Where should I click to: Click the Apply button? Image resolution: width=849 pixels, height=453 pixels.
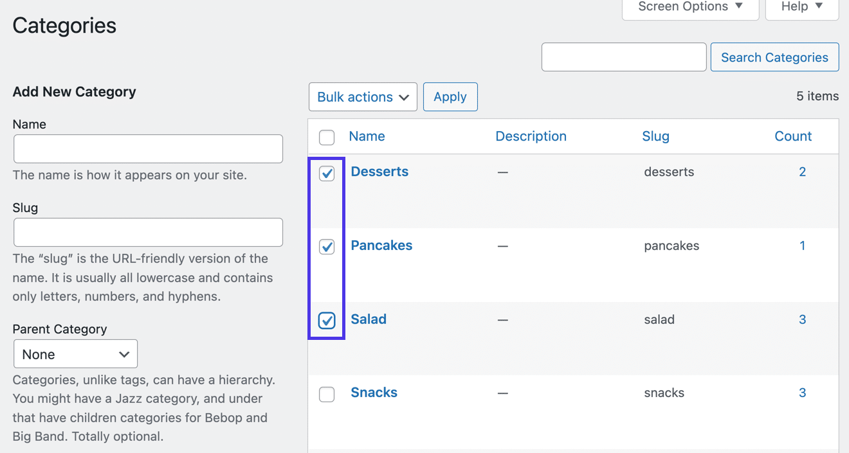coord(450,96)
